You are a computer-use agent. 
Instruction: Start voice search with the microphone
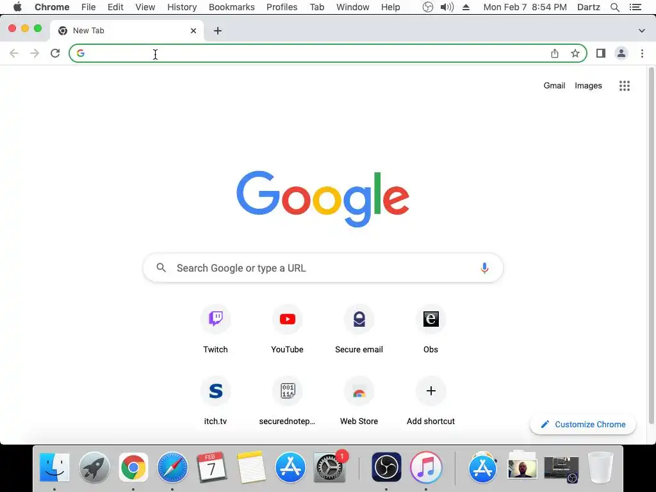point(484,268)
